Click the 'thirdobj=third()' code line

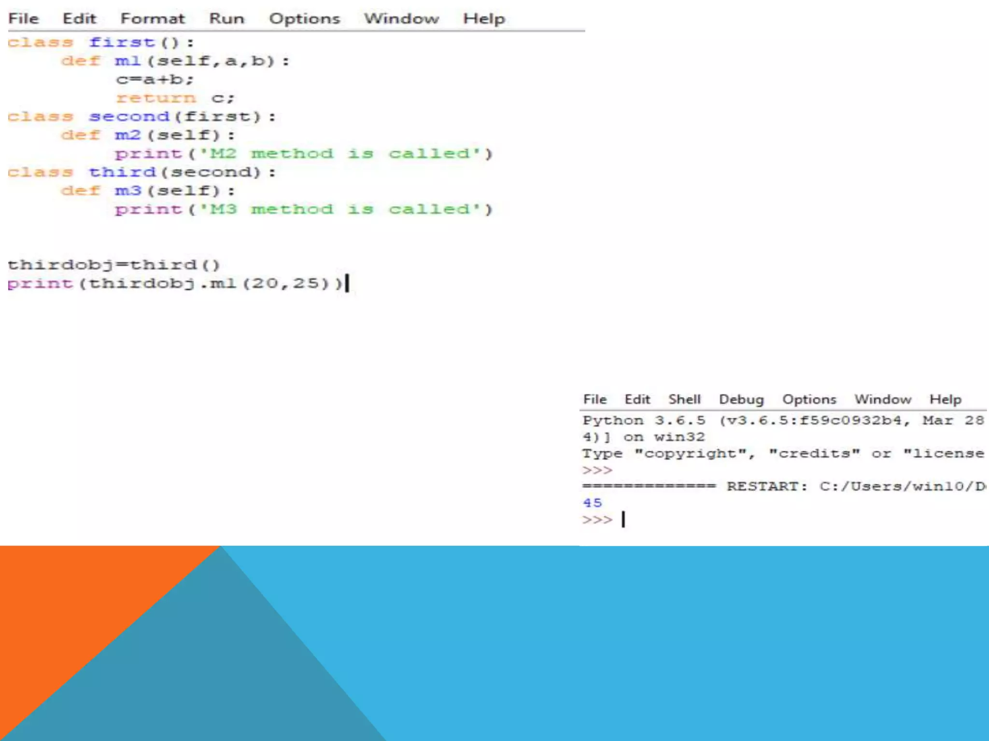[x=113, y=265]
